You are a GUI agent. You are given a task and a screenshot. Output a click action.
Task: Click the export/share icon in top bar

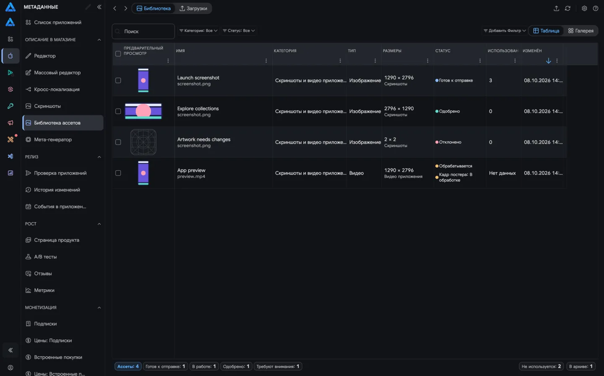[x=556, y=8]
